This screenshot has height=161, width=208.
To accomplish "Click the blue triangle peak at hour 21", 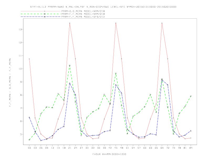I will point(70,83).
